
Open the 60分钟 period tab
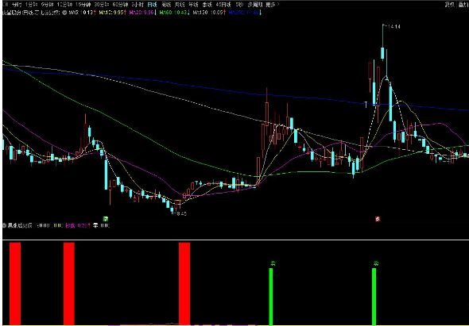pyautogui.click(x=120, y=5)
